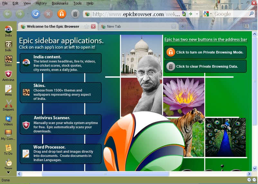Open the Google search engine dropdown
This screenshot has width=258, height=184.
[211, 14]
